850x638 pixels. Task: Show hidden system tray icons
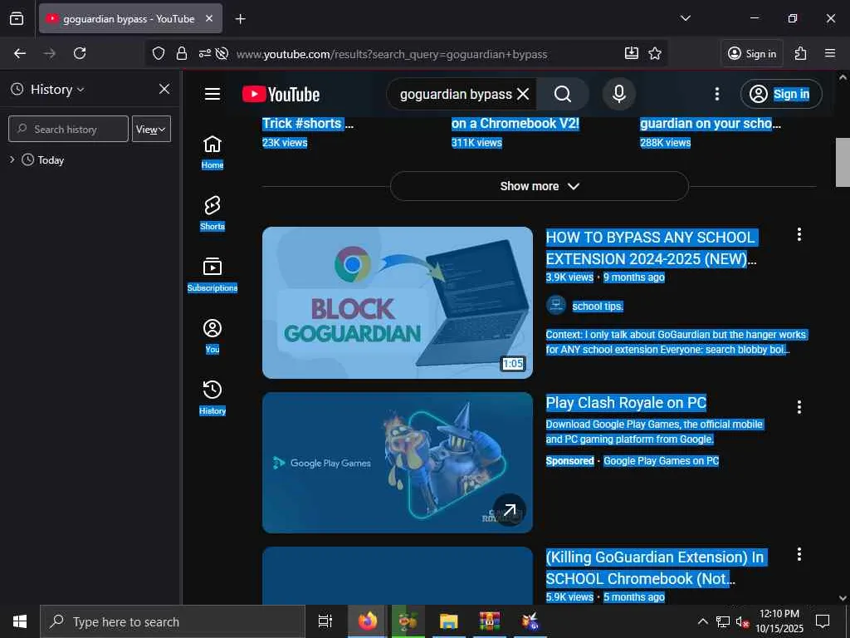click(x=702, y=621)
